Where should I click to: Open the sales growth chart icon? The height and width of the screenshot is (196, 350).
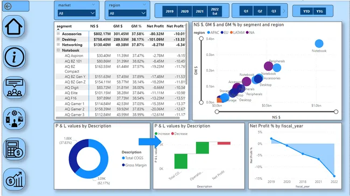tap(15, 179)
